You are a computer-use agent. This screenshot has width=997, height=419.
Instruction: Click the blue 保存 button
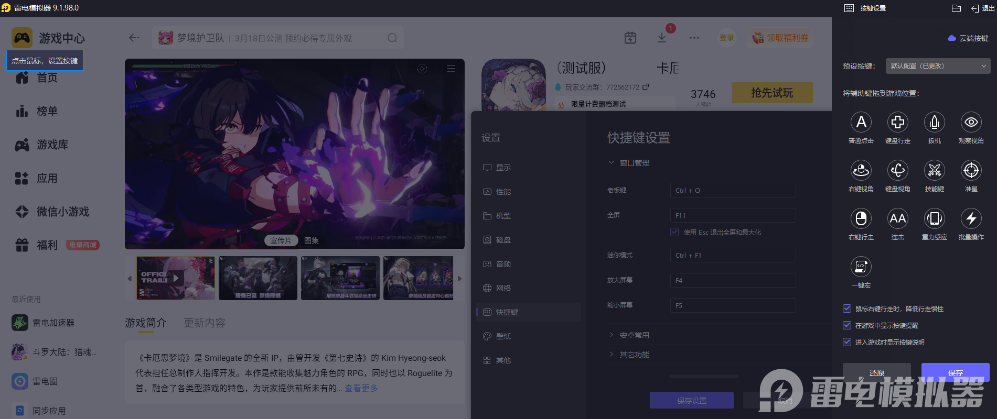point(955,372)
